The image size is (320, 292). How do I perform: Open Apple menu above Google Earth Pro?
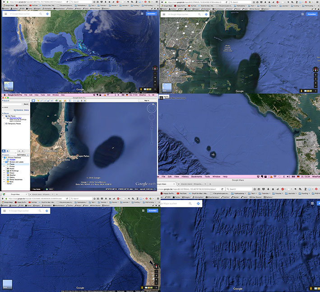coord(5,95)
